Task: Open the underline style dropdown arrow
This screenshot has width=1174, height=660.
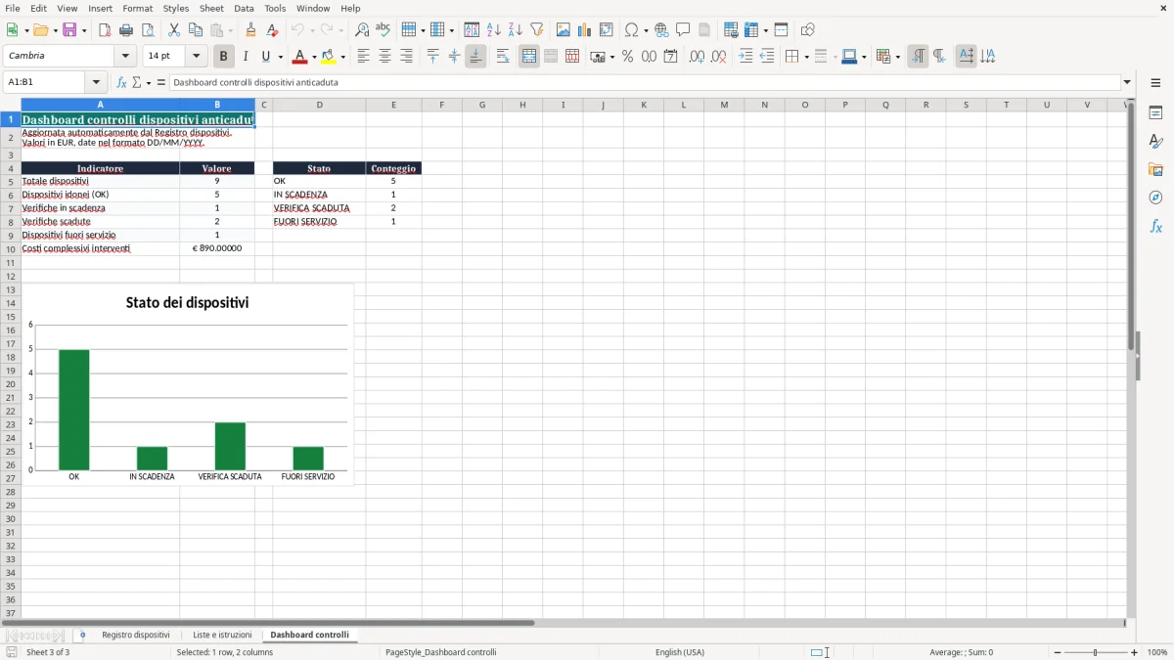Action: (280, 57)
